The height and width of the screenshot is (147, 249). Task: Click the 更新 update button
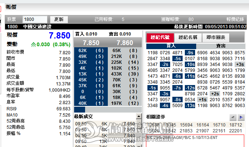click(59, 19)
